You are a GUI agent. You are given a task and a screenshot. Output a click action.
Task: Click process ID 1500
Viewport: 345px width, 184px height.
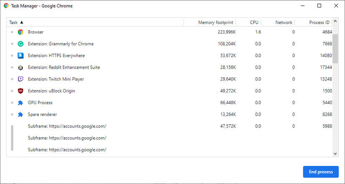tap(327, 91)
